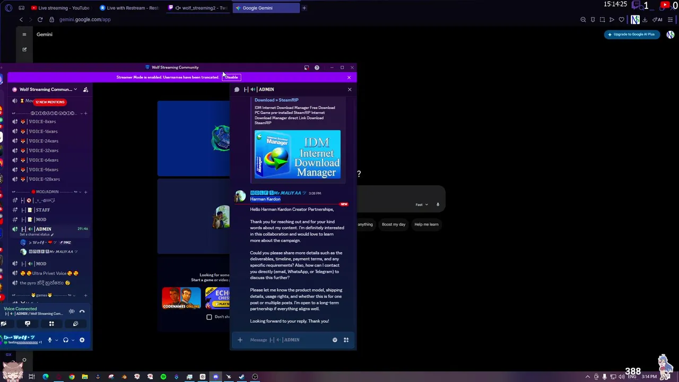The image size is (679, 382).
Task: Switch to wolf_streaming2 Twitch tab
Action: point(197,8)
